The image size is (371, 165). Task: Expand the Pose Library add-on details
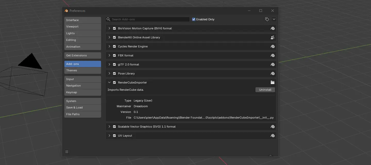[x=109, y=73]
